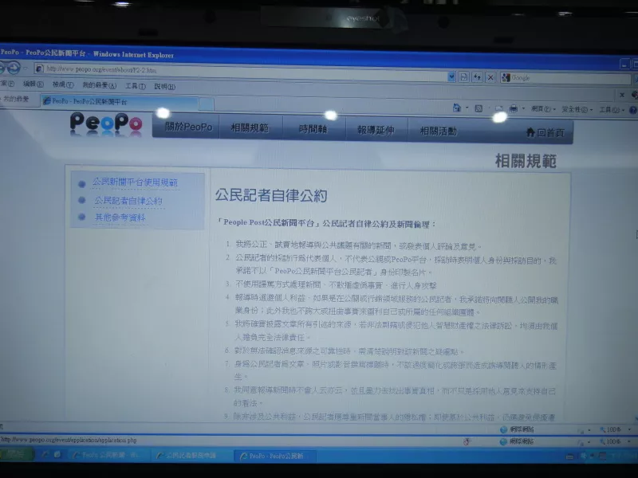Open the 其他參考資料 sidebar link
The height and width of the screenshot is (478, 638).
[x=120, y=217]
